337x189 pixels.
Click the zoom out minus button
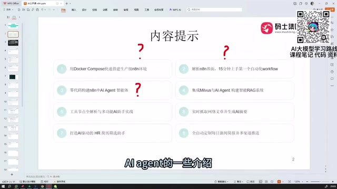point(307,182)
